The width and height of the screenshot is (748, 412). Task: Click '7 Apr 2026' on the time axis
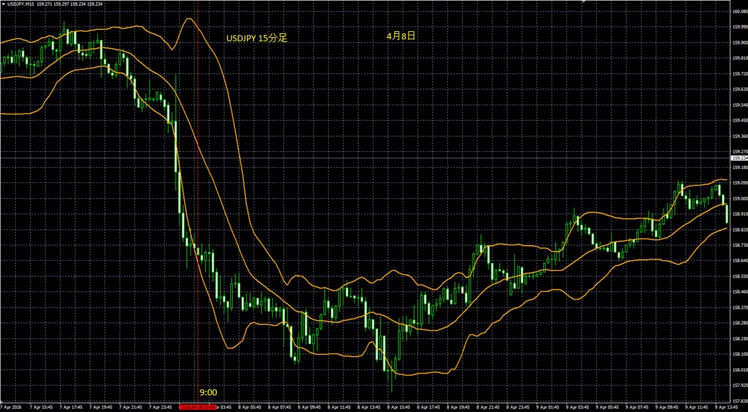tap(11, 407)
